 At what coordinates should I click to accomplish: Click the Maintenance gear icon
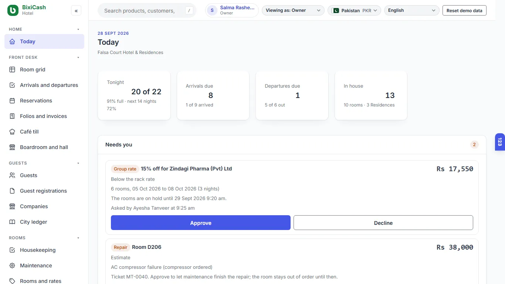12,266
